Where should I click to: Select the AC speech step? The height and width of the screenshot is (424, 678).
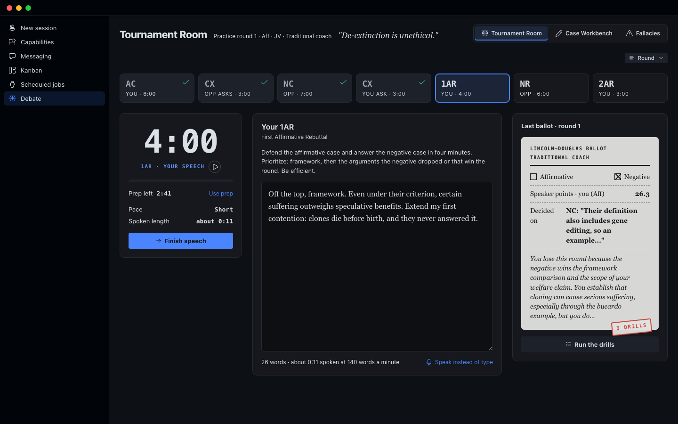point(157,88)
